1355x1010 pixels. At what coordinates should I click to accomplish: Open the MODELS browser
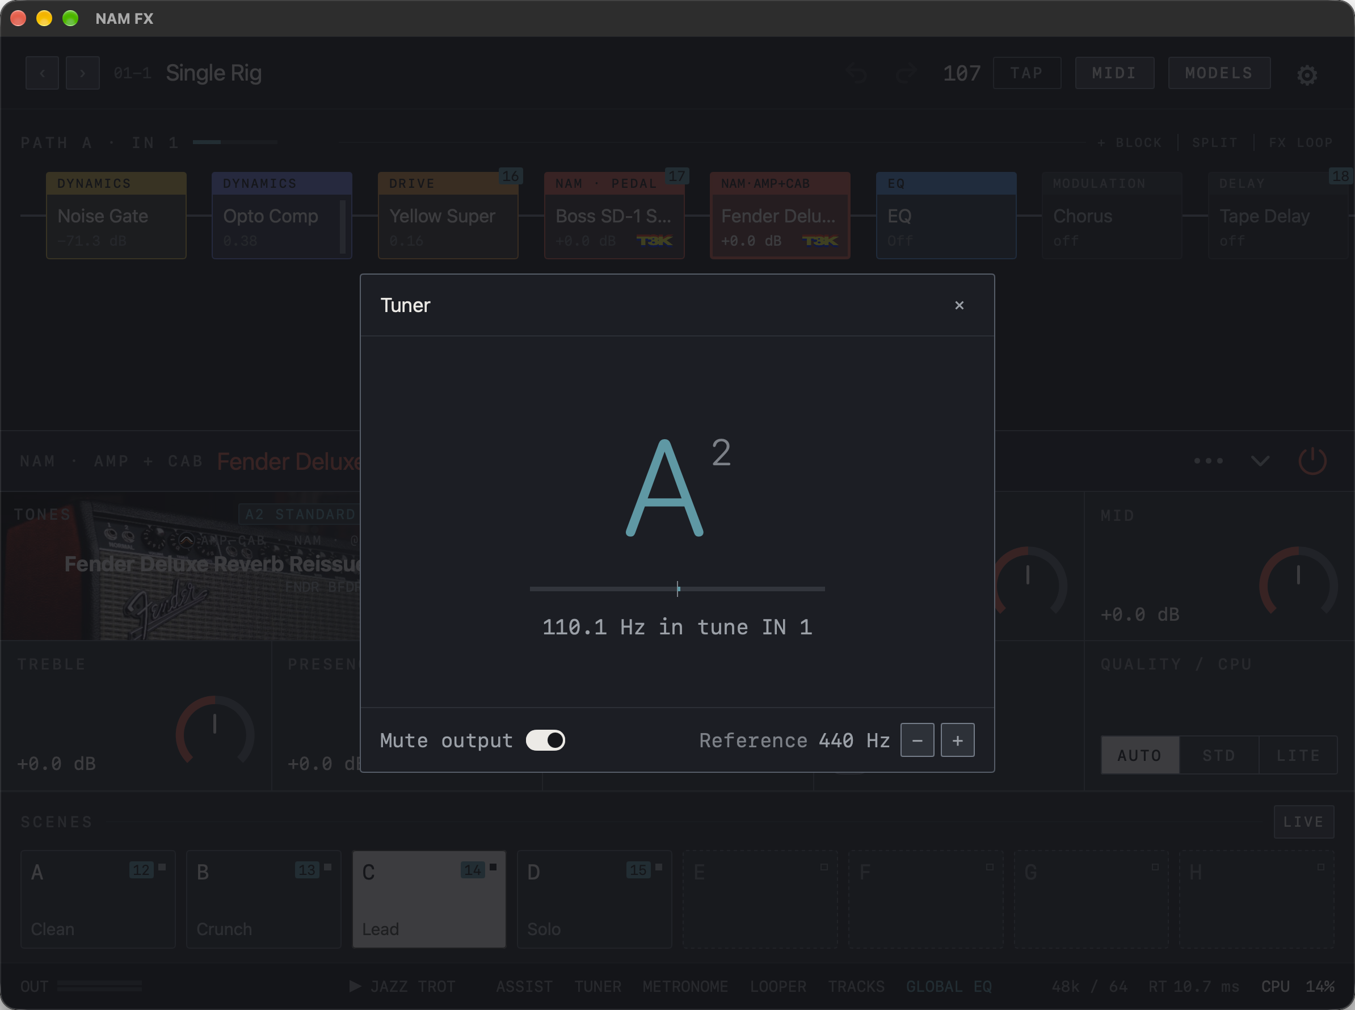1219,73
